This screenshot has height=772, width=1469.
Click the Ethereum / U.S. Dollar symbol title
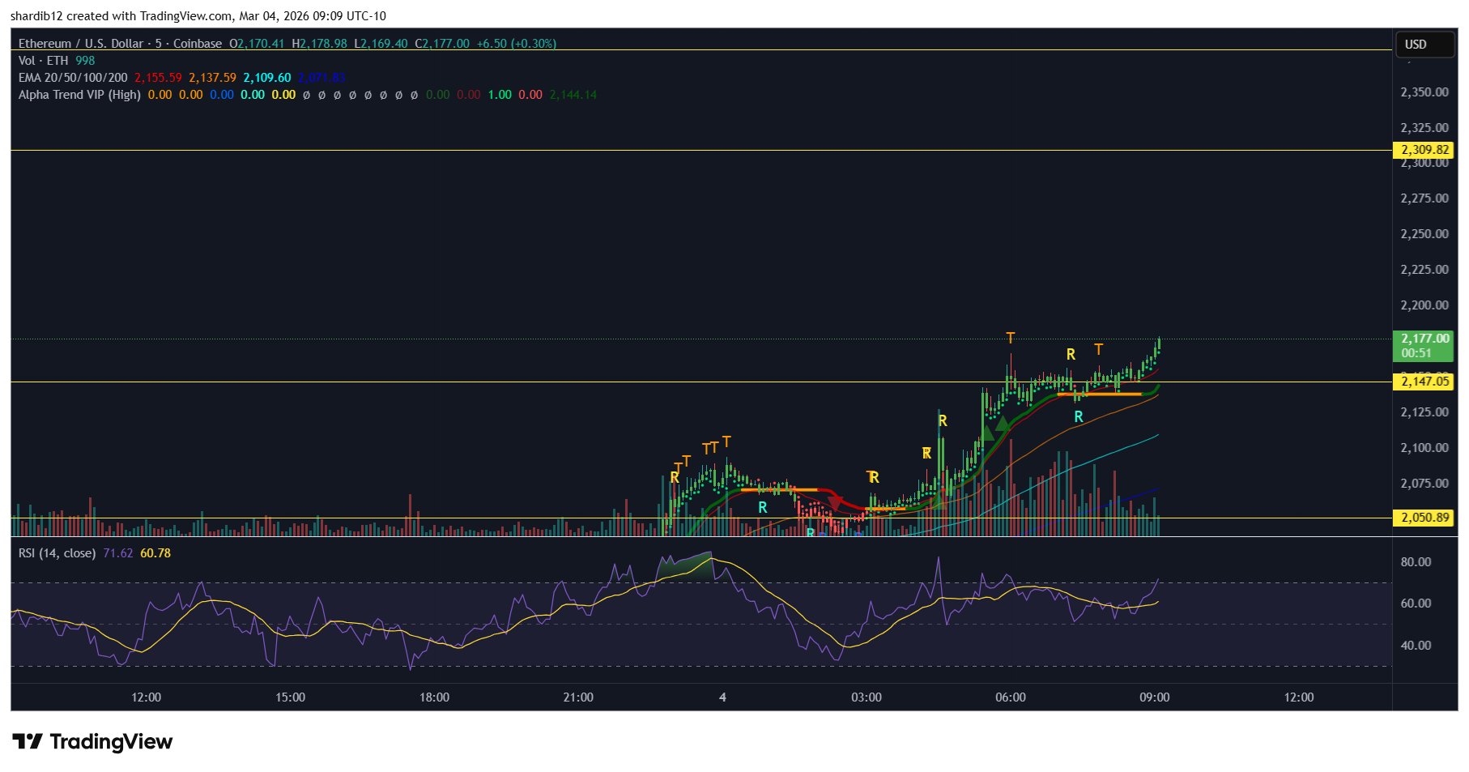80,44
